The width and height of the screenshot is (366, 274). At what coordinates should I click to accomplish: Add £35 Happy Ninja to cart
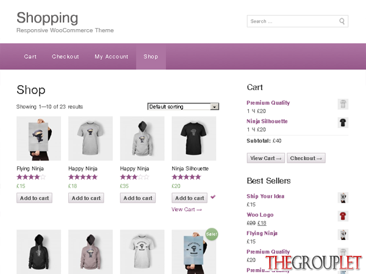click(138, 198)
